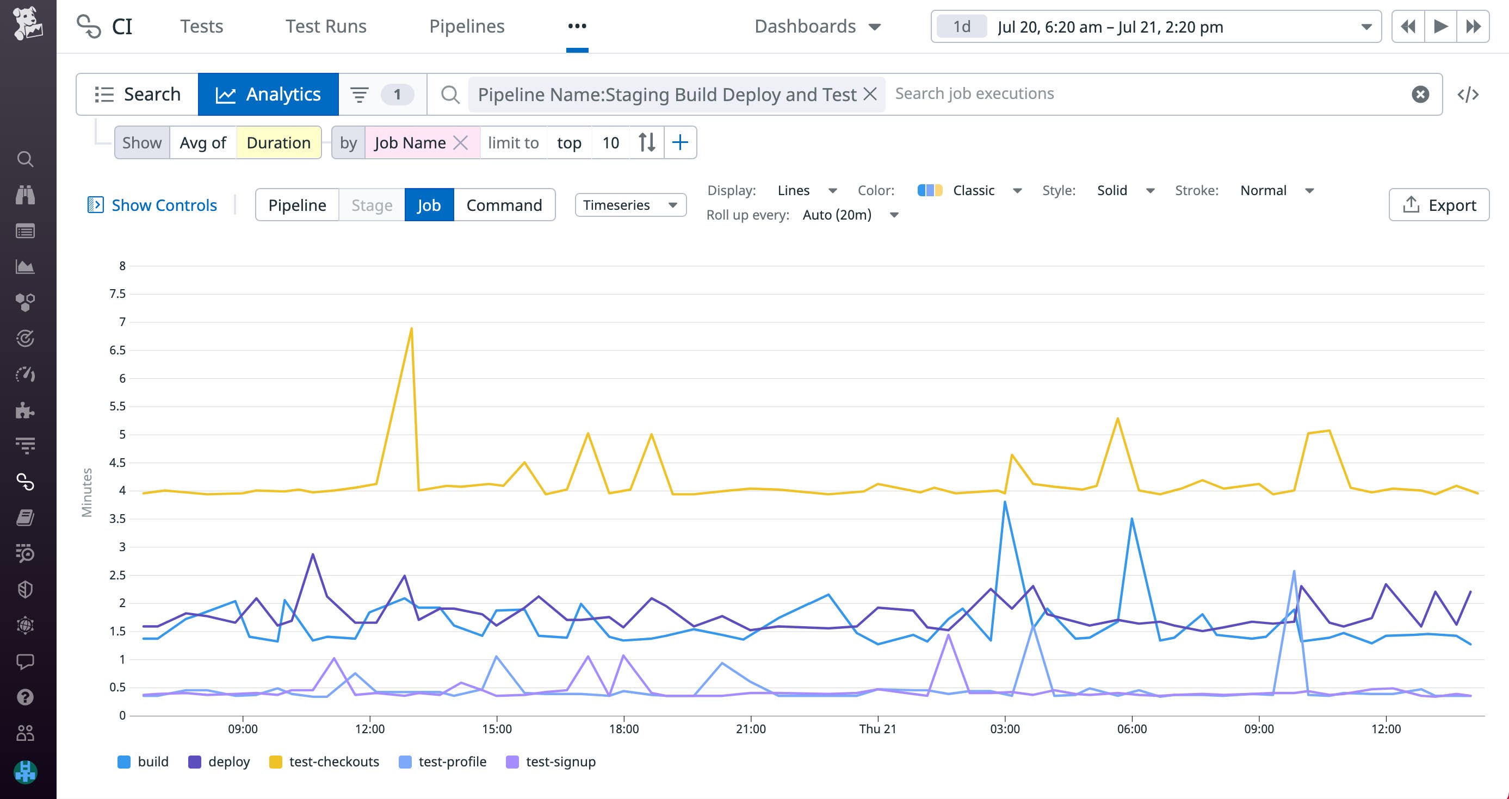Click the Export button above the chart
The height and width of the screenshot is (799, 1509).
click(1439, 205)
